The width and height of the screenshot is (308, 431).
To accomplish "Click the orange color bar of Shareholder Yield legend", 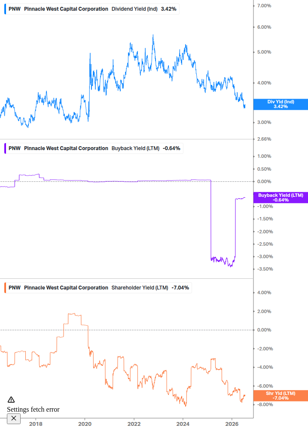I will (5, 288).
